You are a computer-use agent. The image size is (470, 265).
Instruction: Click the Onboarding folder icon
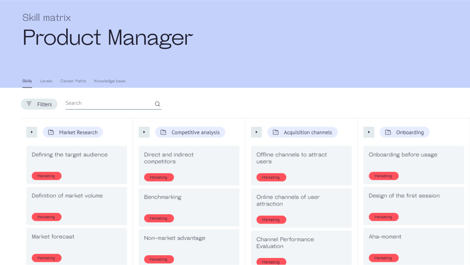pyautogui.click(x=388, y=132)
